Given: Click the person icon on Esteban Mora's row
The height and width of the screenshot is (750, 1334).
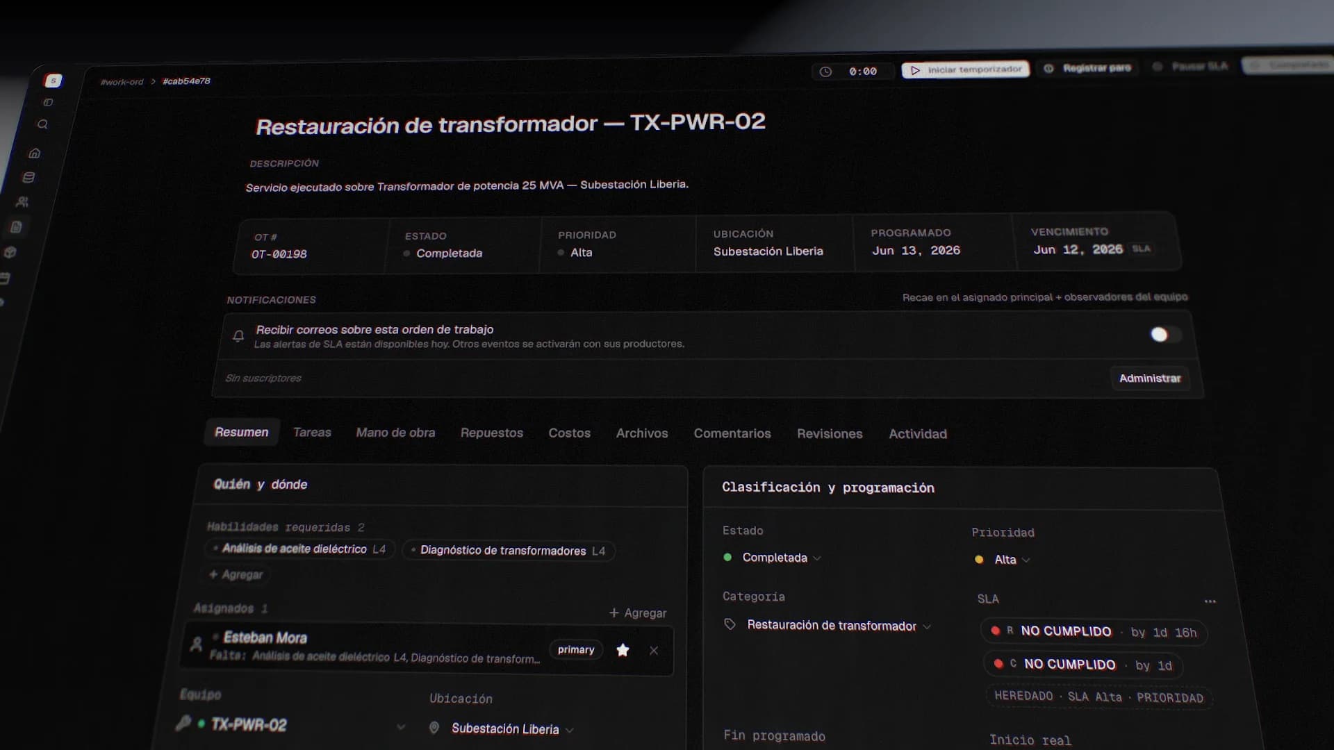Looking at the screenshot, I should point(197,644).
